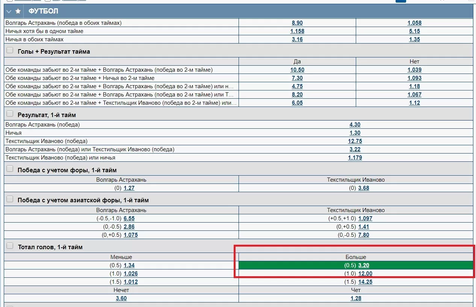Pick the Больше (1.0) odds 12.00

click(365, 274)
